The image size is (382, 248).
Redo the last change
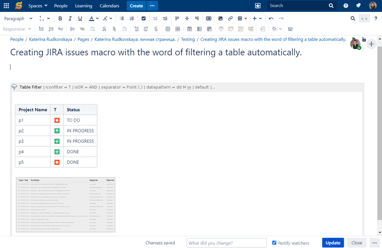(281, 18)
